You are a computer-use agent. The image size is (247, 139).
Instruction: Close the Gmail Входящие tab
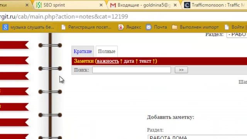pyautogui.click(x=175, y=5)
